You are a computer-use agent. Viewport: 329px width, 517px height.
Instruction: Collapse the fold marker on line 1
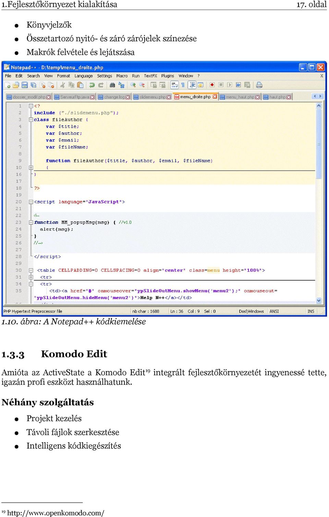[31, 106]
